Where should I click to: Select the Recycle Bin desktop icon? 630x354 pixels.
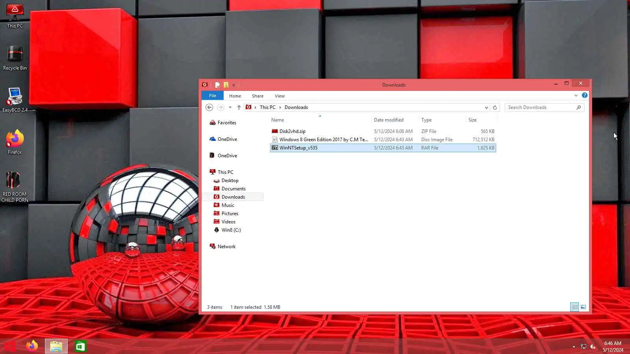(x=15, y=58)
